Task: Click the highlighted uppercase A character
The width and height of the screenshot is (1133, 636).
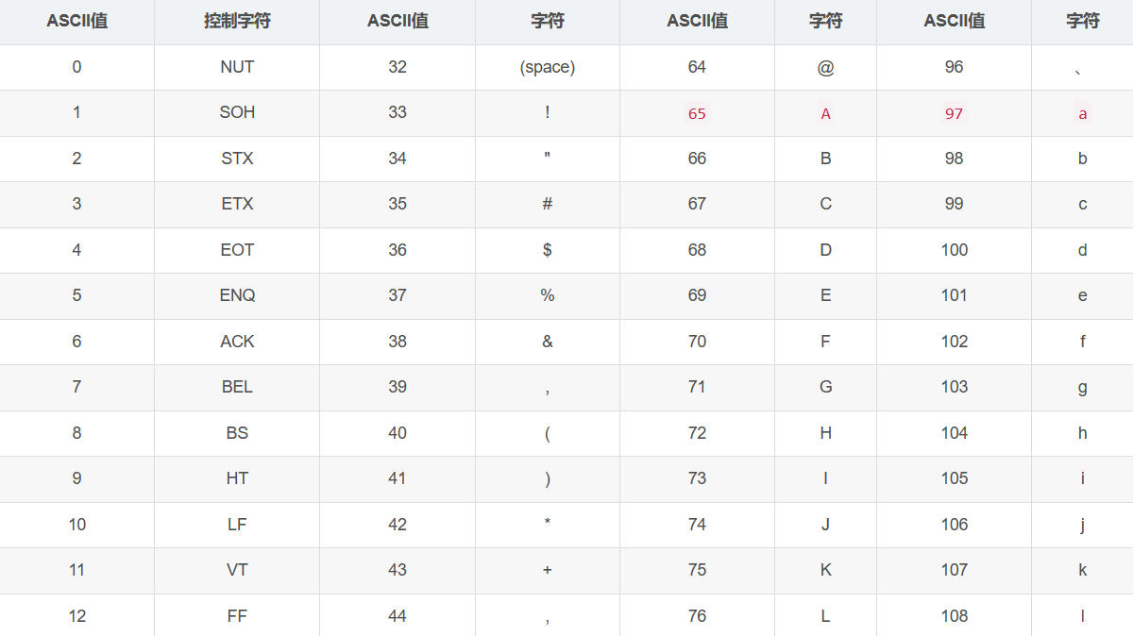Action: pos(825,113)
